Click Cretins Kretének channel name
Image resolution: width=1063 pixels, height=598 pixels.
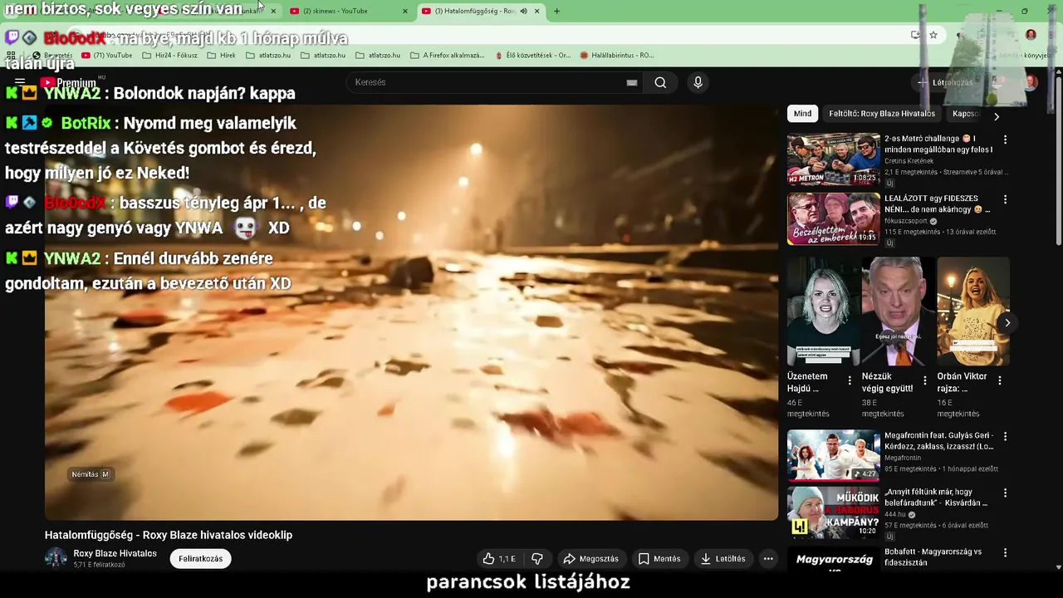(x=909, y=161)
